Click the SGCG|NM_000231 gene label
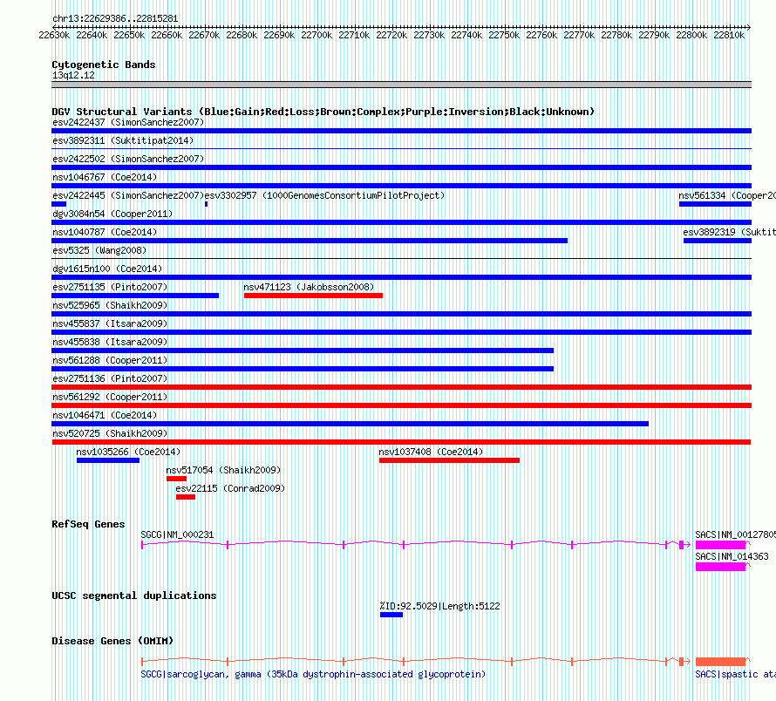The image size is (776, 701). 177,534
